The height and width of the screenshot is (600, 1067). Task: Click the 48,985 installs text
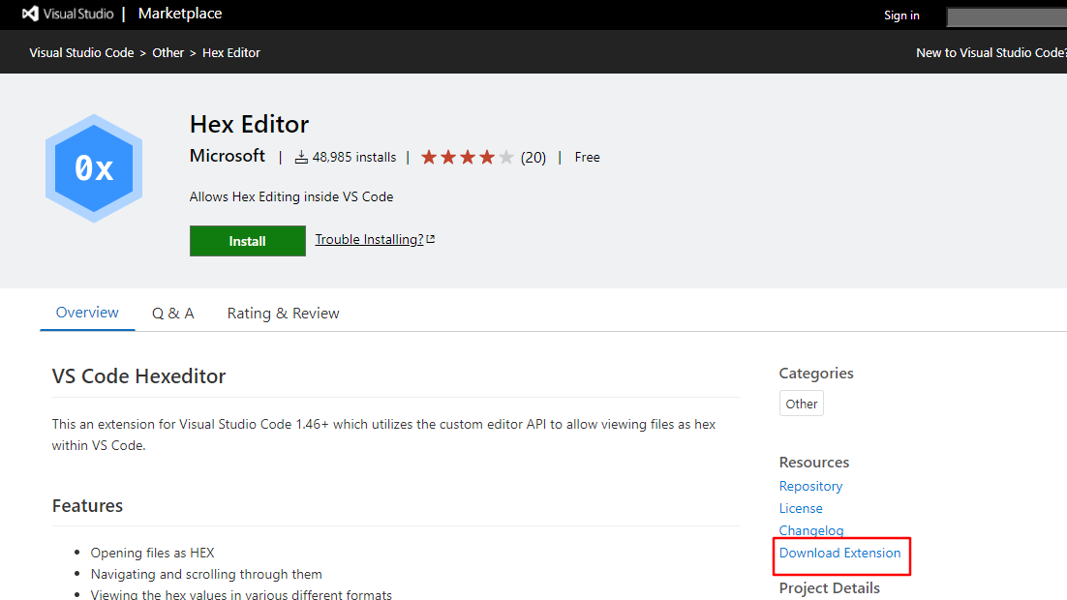(353, 157)
